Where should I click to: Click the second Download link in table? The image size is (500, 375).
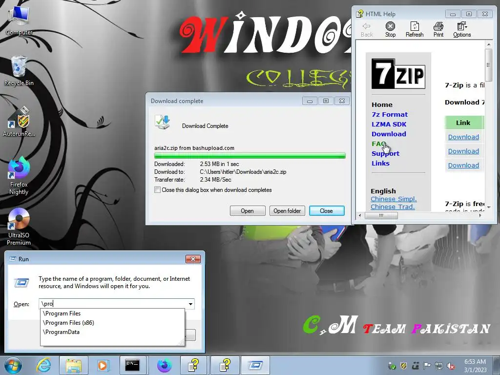coord(463,151)
